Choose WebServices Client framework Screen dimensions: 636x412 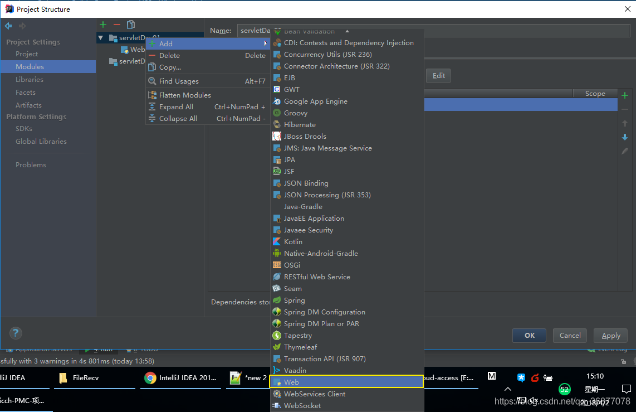coord(347,394)
